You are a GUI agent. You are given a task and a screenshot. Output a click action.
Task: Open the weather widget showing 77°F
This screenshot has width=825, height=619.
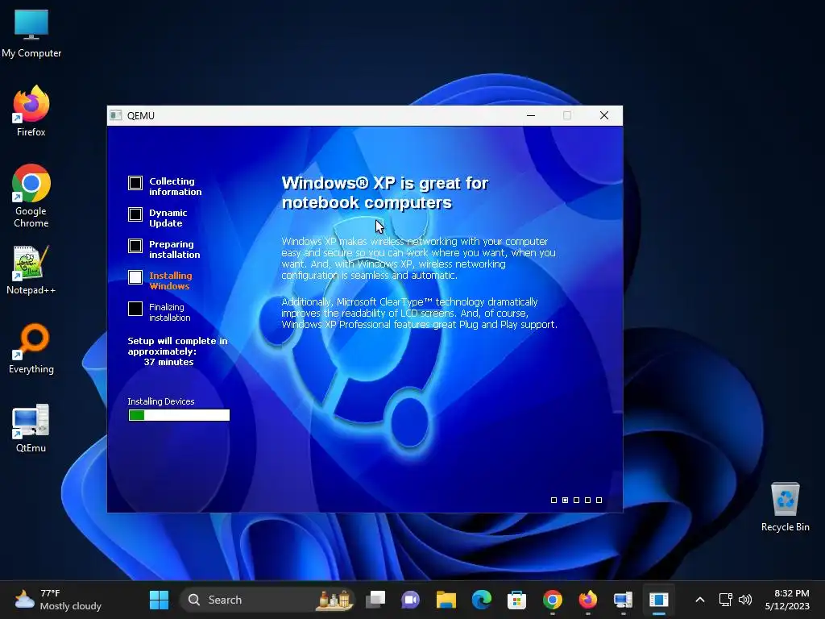tap(58, 600)
